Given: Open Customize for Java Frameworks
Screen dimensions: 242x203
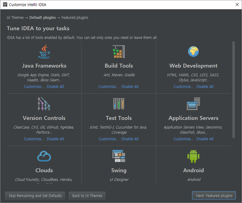Looking at the screenshot, I should click(x=34, y=87).
